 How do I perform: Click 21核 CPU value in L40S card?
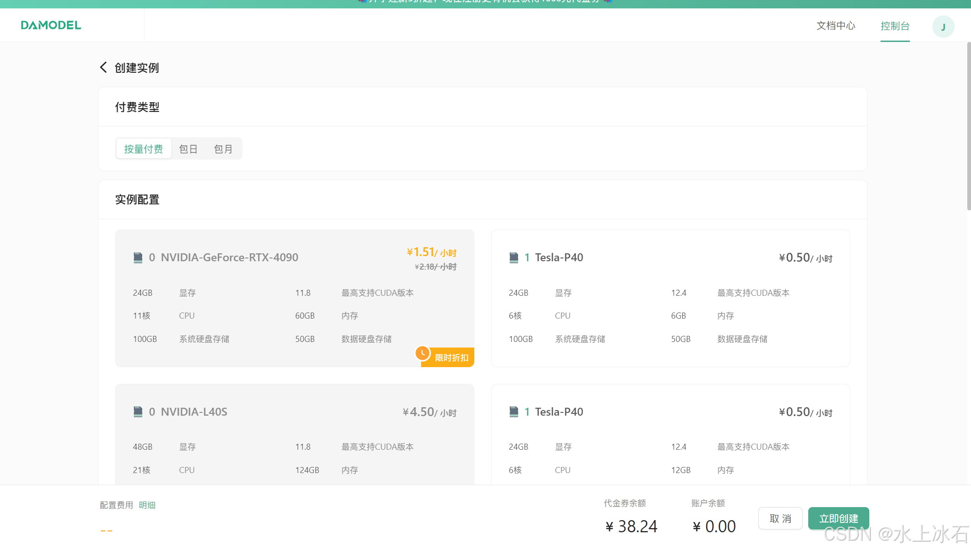[142, 470]
